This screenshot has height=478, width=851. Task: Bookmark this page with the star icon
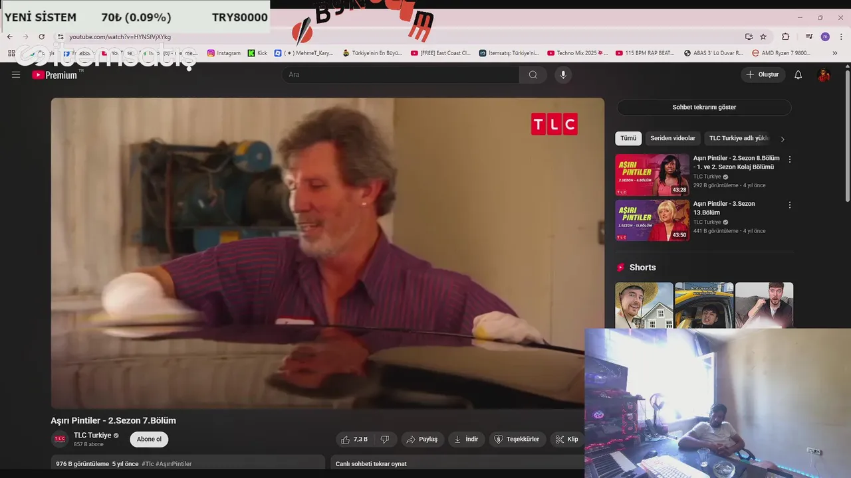coord(763,37)
